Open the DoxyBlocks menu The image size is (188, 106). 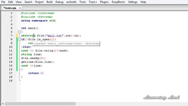pos(118,2)
